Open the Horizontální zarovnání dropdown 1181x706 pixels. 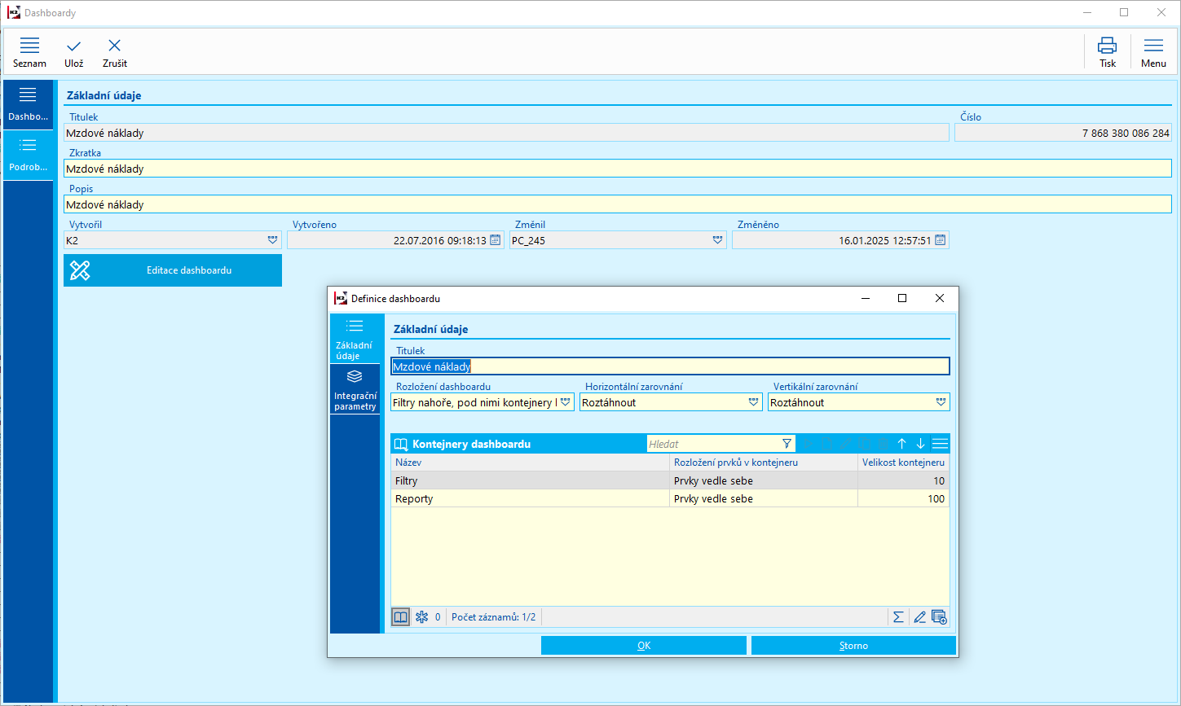pos(753,402)
